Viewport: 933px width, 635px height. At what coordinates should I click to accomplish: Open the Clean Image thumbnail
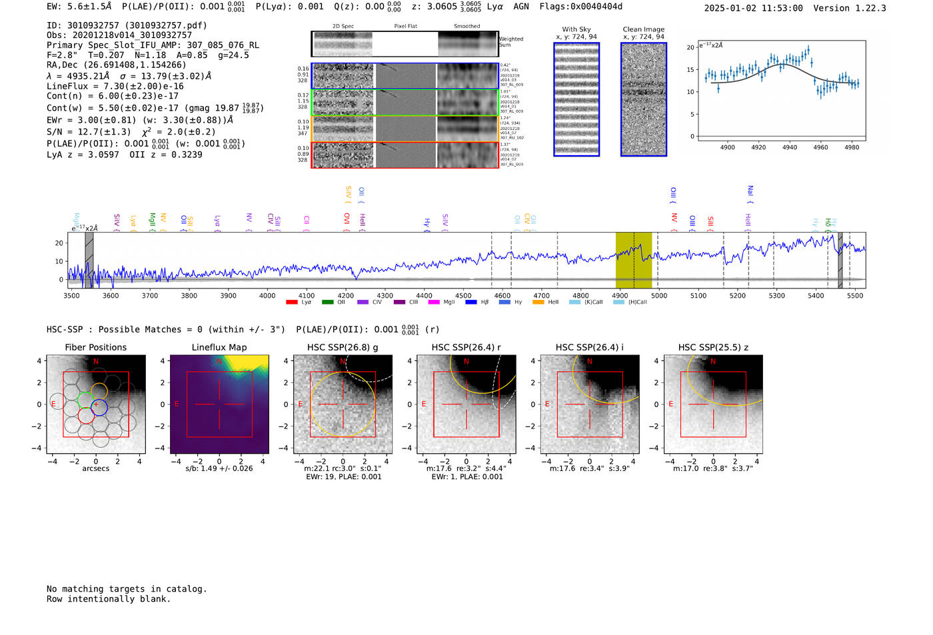[x=644, y=99]
